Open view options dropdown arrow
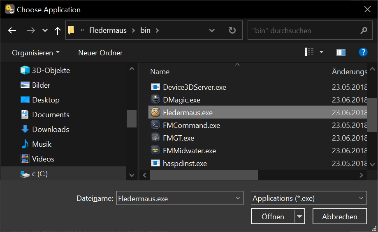Image resolution: width=378 pixels, height=232 pixels. 321,52
